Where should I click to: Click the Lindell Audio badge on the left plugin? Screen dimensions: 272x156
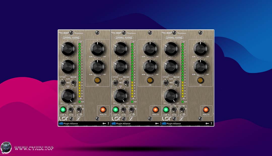click(71, 37)
